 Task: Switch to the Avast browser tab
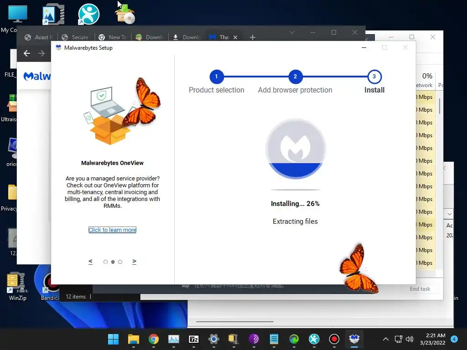(39, 37)
